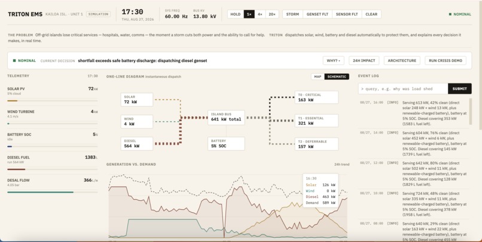
Task: Click the green NOMINAL status indicator top-right
Action: 460,14
